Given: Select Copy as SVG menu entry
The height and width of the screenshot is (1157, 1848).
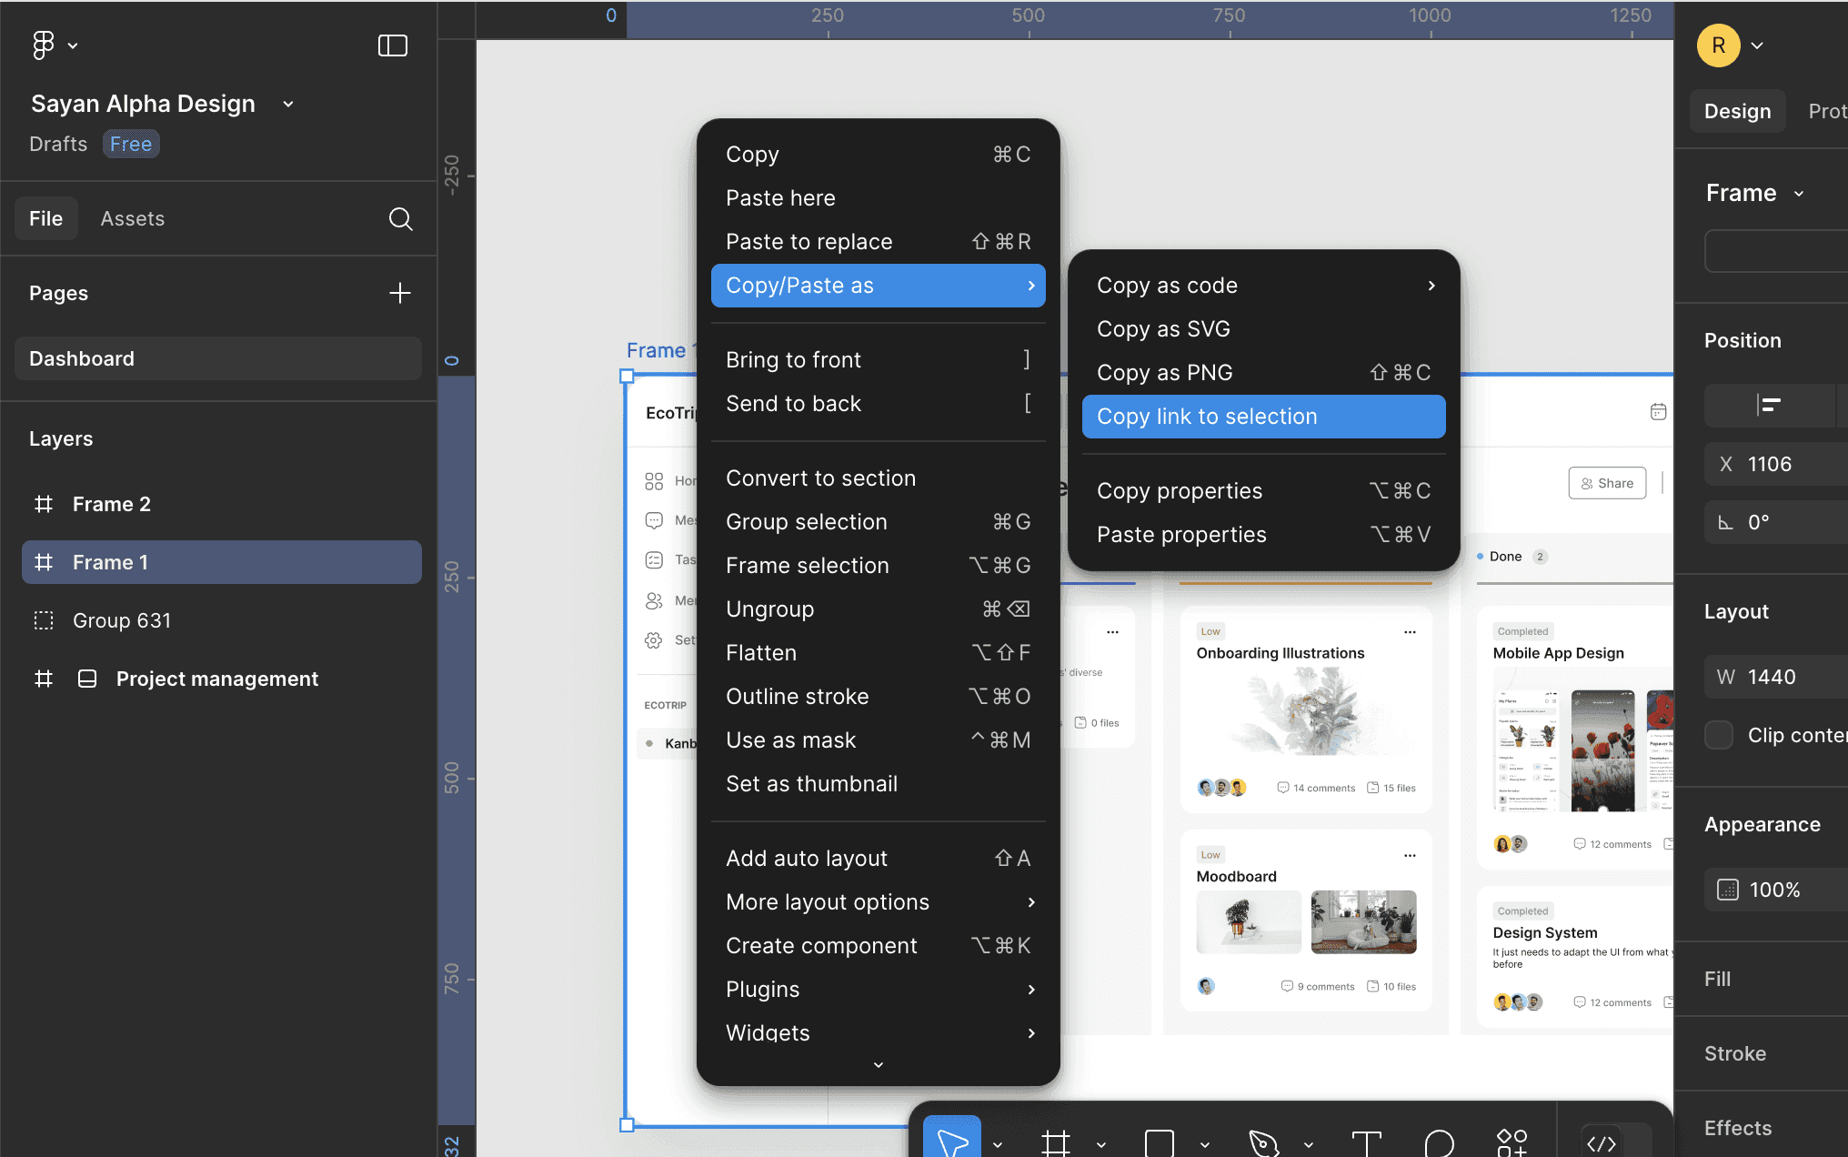Looking at the screenshot, I should tap(1163, 329).
